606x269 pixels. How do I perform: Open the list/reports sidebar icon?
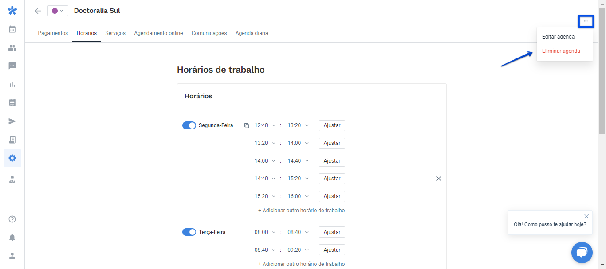pyautogui.click(x=12, y=103)
